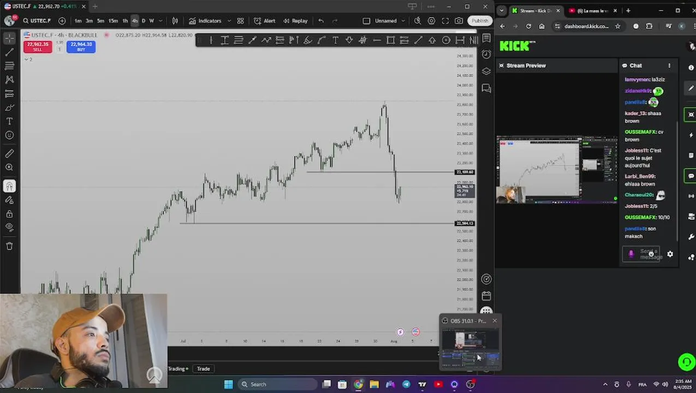Viewport: 696px width, 393px height.
Task: Open the alerts clock icon on right sidebar
Action: (x=486, y=55)
